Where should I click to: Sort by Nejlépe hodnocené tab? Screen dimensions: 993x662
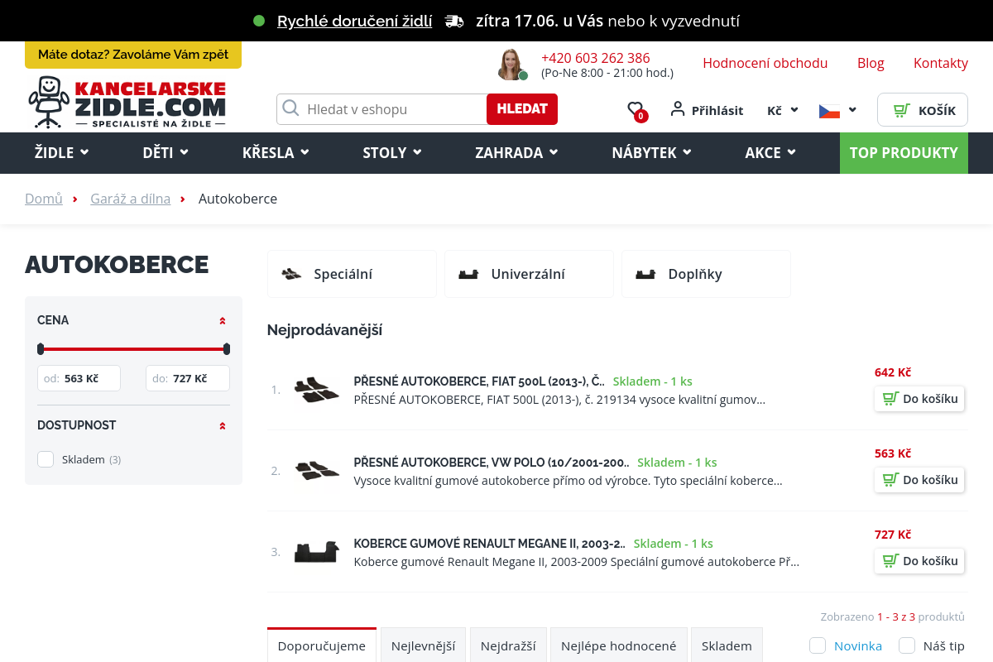(x=619, y=645)
